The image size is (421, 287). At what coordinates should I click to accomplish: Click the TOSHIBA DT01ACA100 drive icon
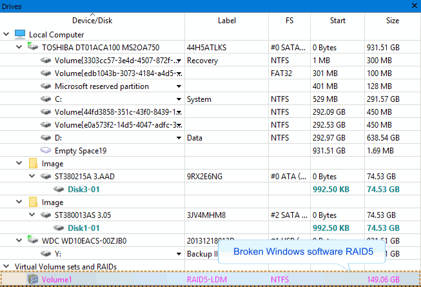[33, 46]
